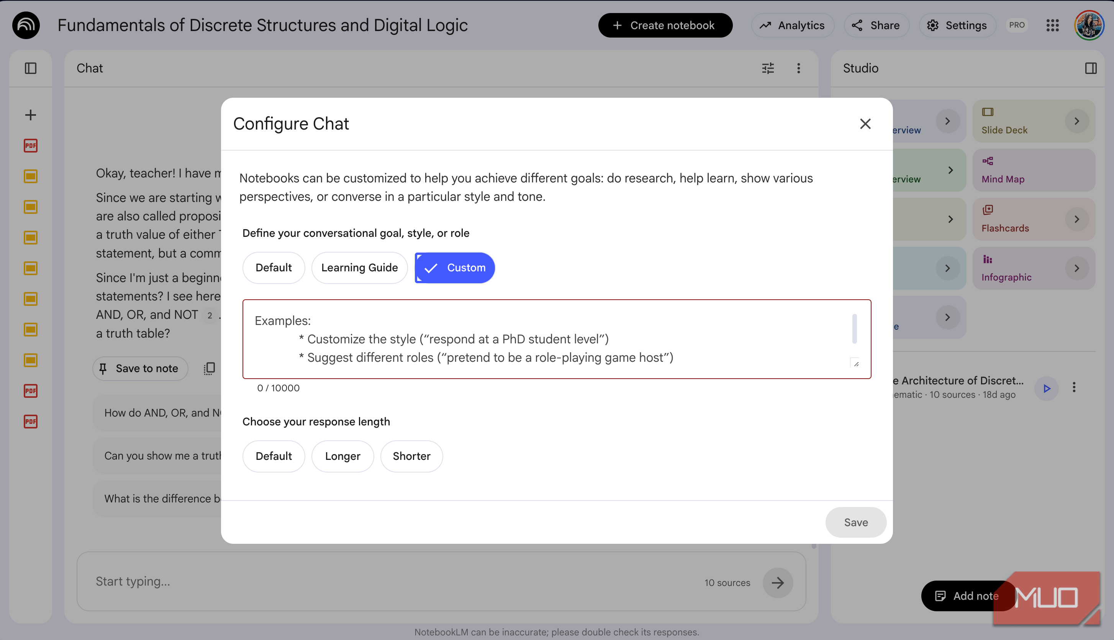Screen dimensions: 1114x640
Task: Open the Mind Map studio card
Action: coord(1034,170)
